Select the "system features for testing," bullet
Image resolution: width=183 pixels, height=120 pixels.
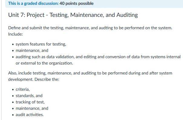click(41, 44)
